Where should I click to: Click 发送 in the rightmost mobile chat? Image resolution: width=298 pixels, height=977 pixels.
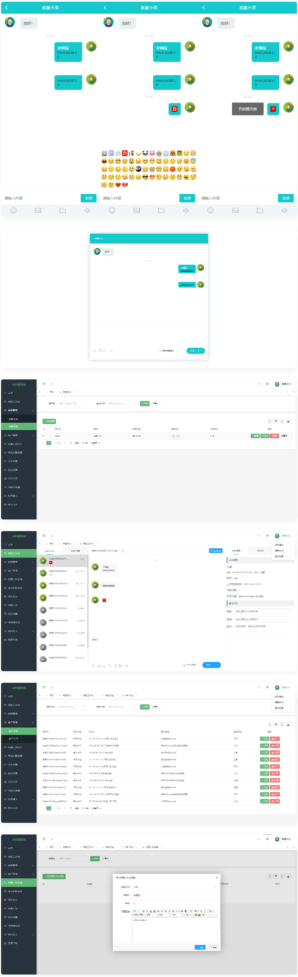(285, 198)
